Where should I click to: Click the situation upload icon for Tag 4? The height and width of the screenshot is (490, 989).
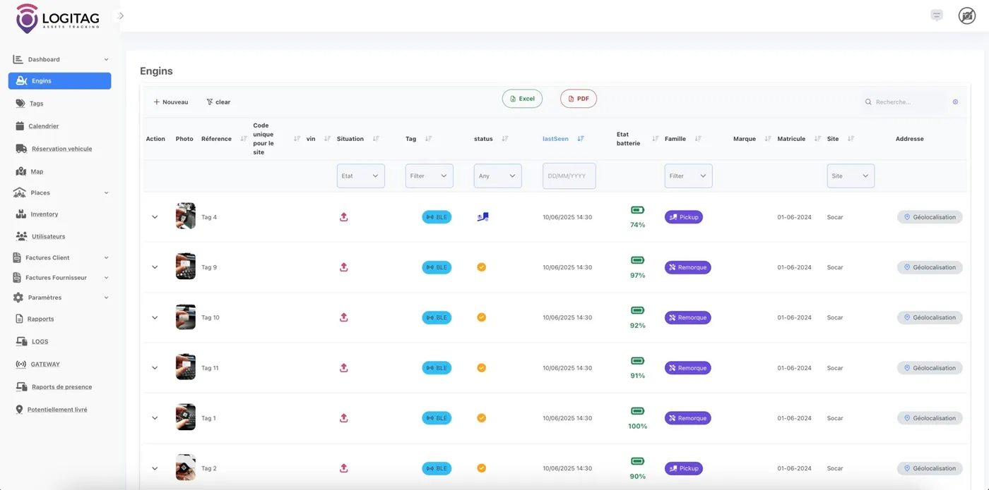pyautogui.click(x=344, y=217)
